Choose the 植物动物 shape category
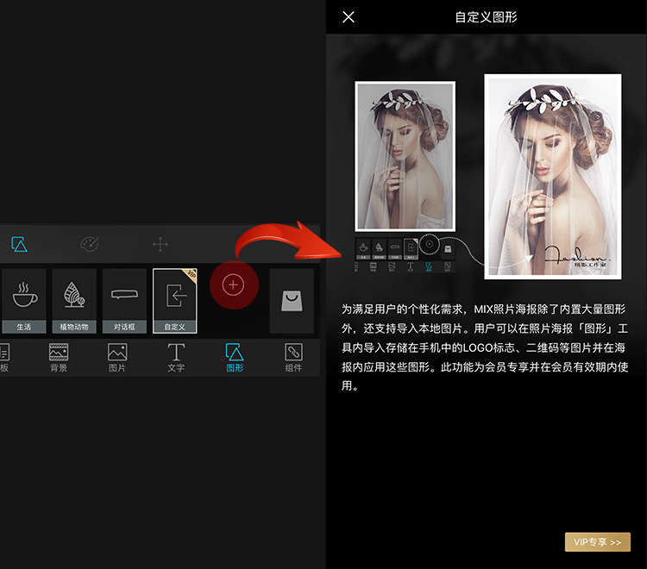The width and height of the screenshot is (647, 569). [74, 301]
